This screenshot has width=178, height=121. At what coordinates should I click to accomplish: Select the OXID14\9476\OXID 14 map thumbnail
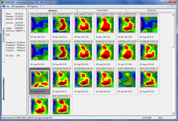click(x=61, y=106)
